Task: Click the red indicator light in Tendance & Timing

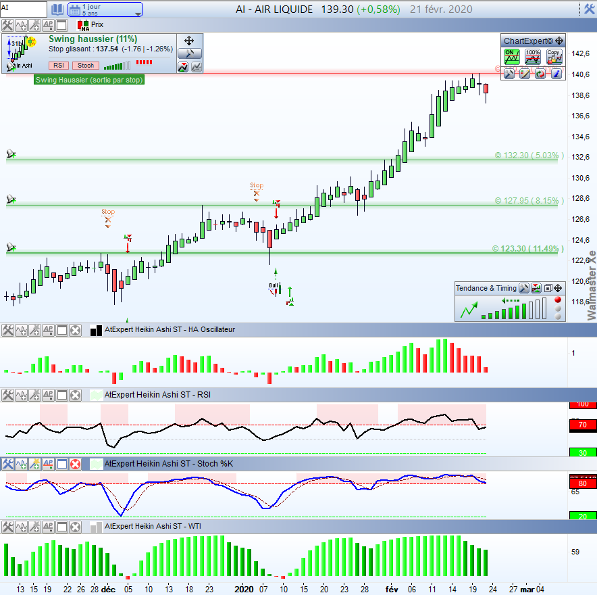Action: pyautogui.click(x=558, y=300)
